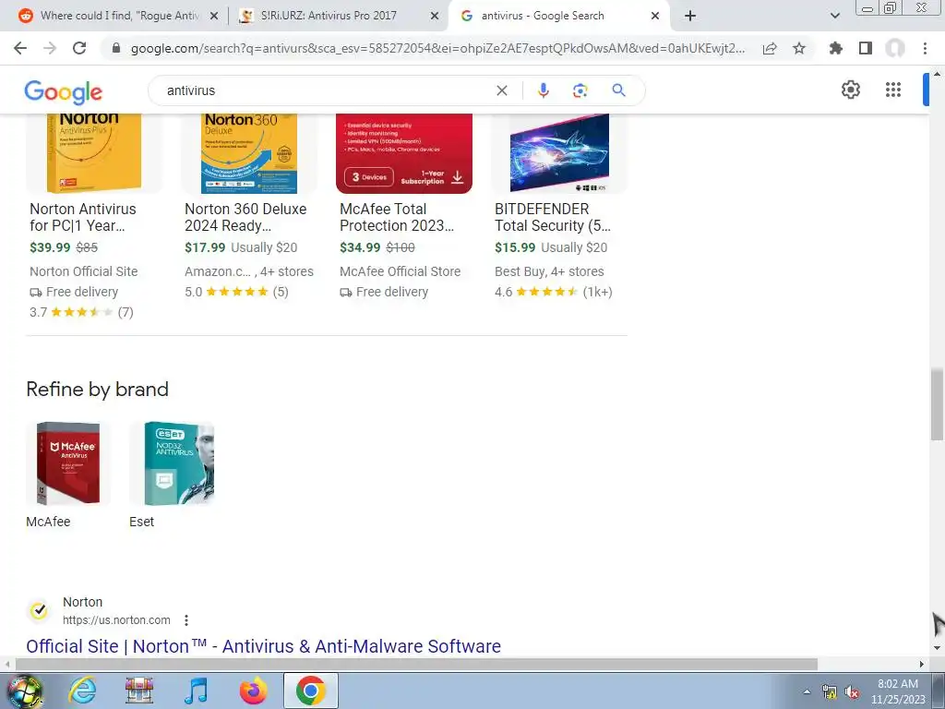
Task: Open a new browser tab
Action: (690, 16)
